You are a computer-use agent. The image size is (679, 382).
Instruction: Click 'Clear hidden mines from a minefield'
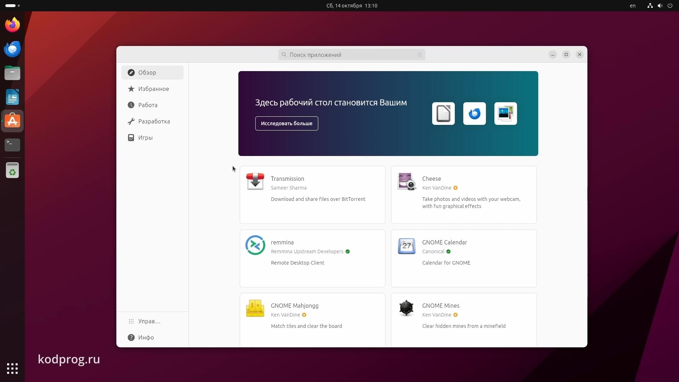[x=464, y=326]
